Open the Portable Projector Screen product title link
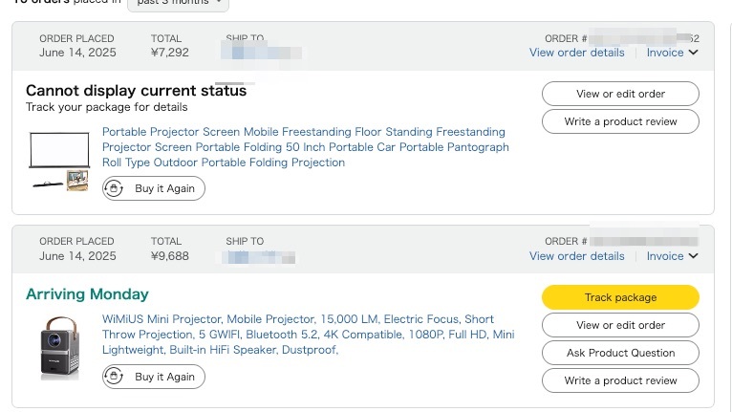 coord(305,147)
